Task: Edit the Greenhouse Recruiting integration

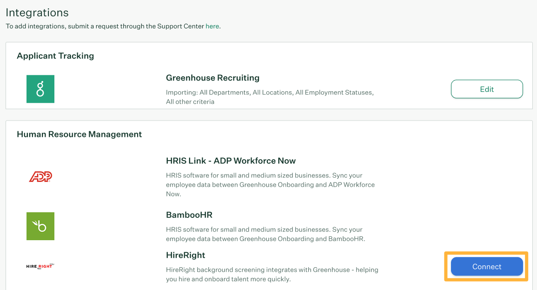Action: tap(487, 89)
